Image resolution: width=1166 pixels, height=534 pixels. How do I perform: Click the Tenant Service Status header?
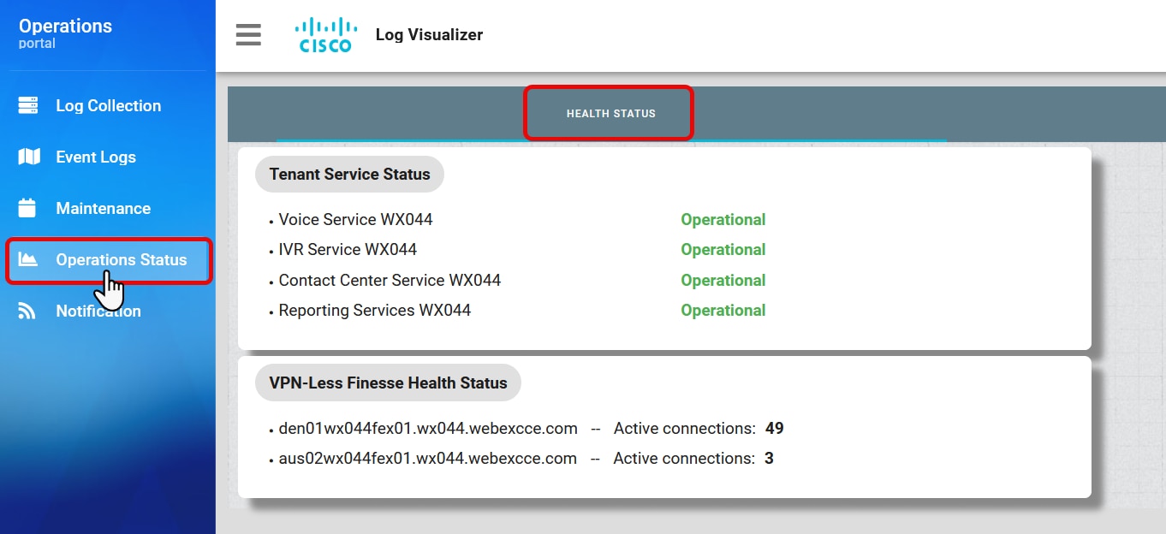coord(349,174)
